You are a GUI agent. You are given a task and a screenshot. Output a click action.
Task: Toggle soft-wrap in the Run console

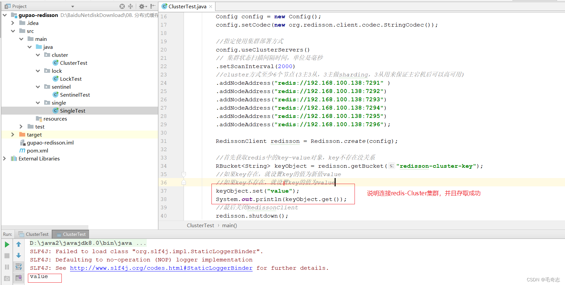[19, 267]
